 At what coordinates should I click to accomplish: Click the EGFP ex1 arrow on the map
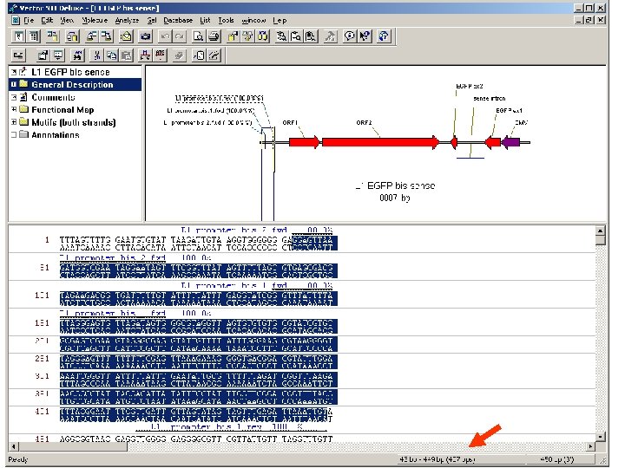[493, 142]
